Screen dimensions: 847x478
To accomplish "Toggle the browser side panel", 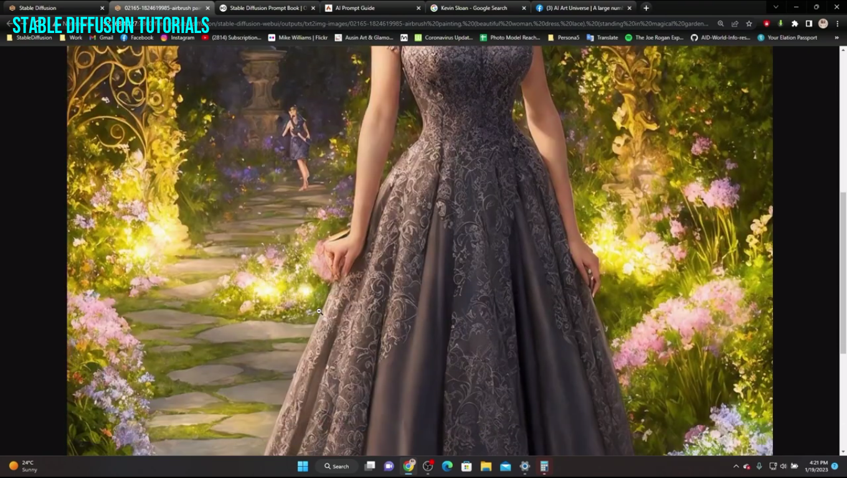I will coord(808,24).
